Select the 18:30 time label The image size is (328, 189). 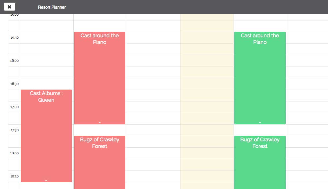[x=14, y=176]
